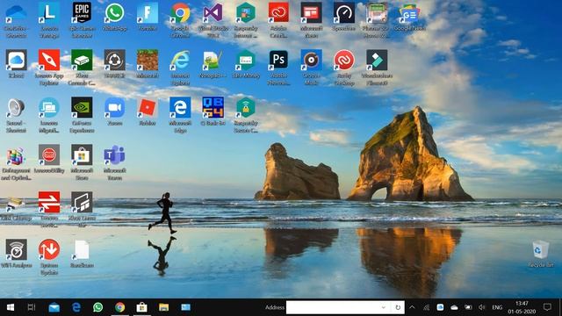Open File Explorer from the taskbar
This screenshot has height=316, width=562.
point(164,307)
